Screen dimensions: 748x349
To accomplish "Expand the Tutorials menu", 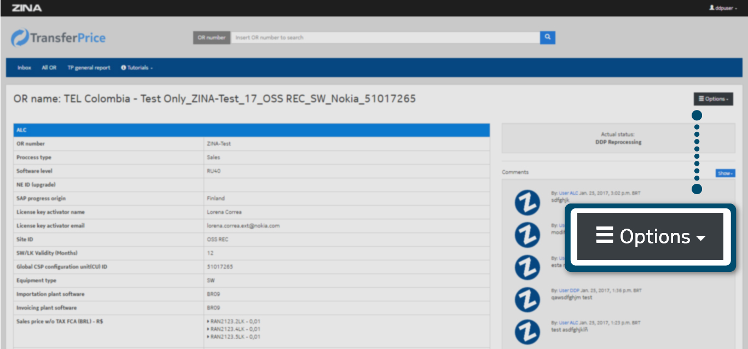I will coord(139,68).
